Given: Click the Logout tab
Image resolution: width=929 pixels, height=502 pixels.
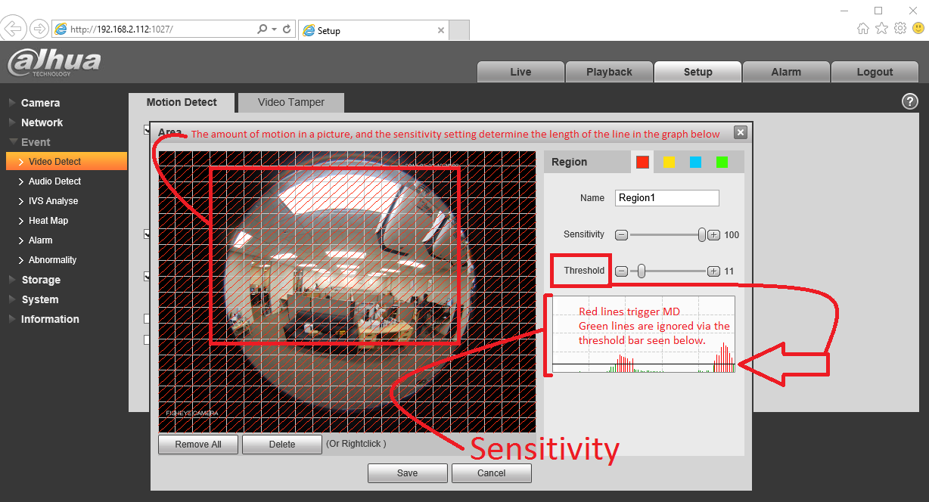Looking at the screenshot, I should pos(875,72).
